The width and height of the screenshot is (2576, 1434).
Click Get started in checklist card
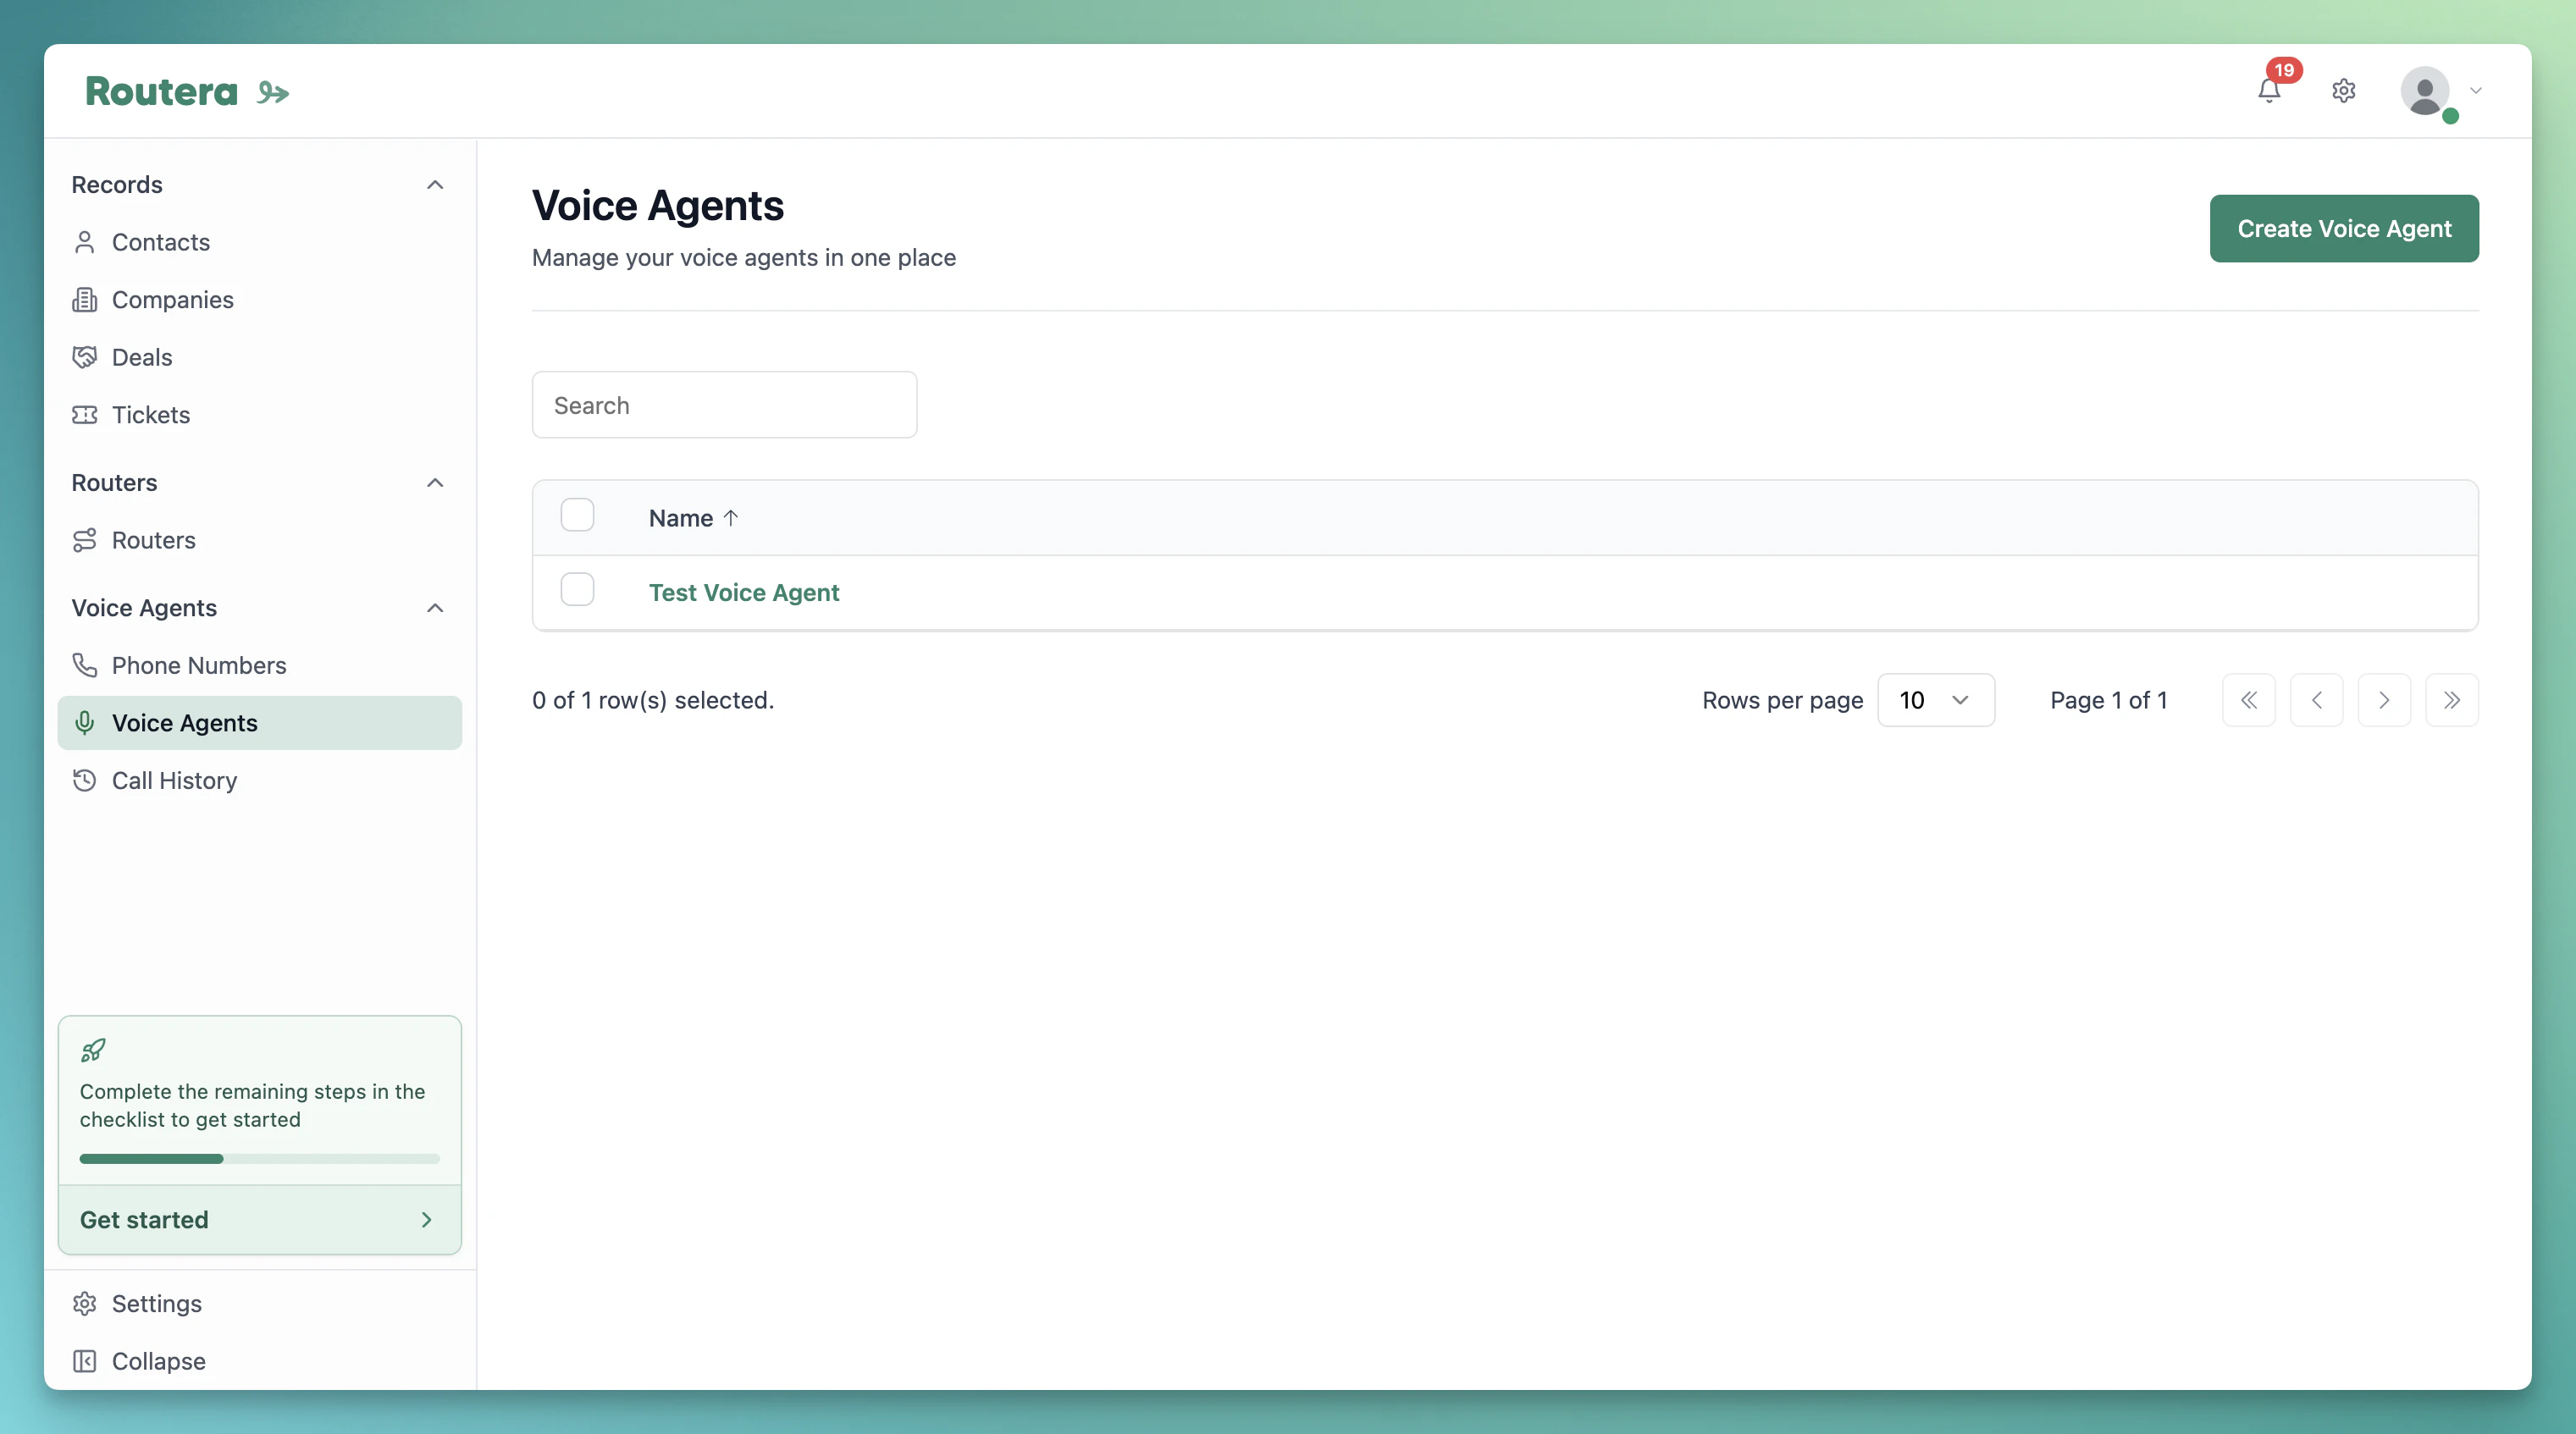(260, 1220)
